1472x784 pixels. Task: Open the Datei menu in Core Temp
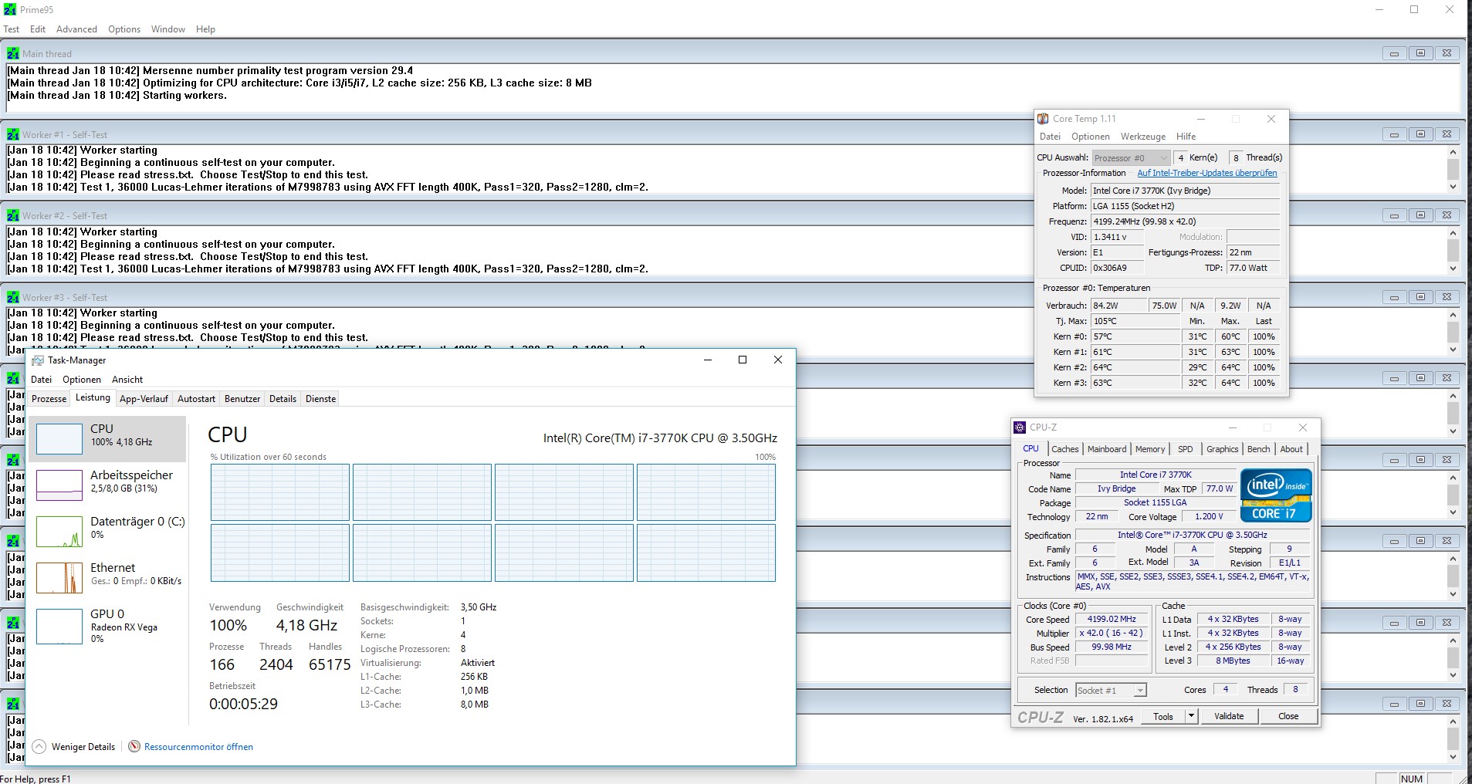(x=1050, y=137)
